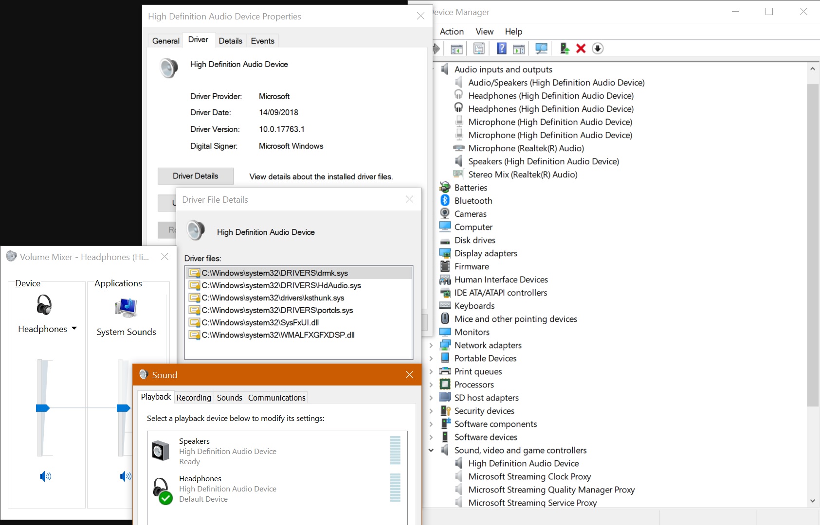This screenshot has width=820, height=525.
Task: Click the Network adapters category icon
Action: pos(445,345)
